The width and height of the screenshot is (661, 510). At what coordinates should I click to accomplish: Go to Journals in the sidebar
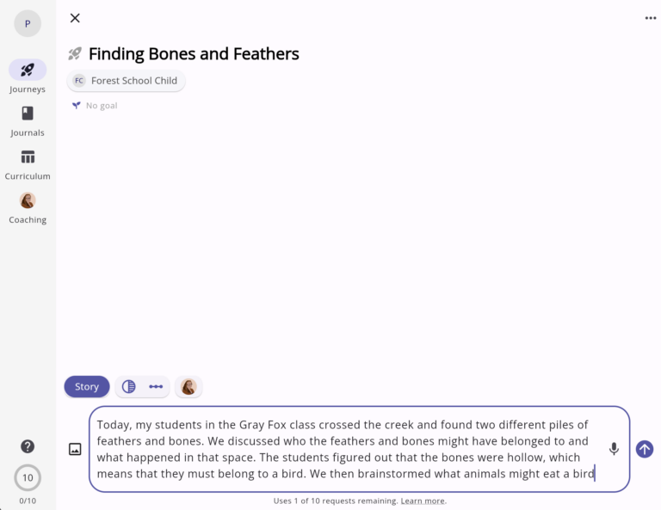[x=28, y=114]
